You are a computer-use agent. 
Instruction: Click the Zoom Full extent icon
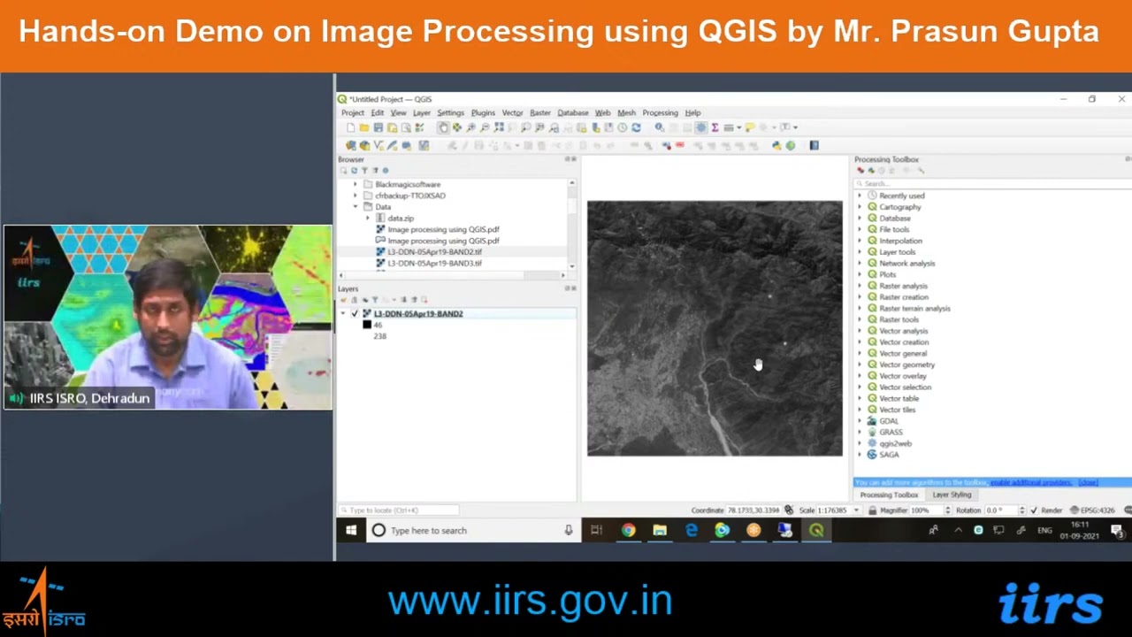[499, 127]
